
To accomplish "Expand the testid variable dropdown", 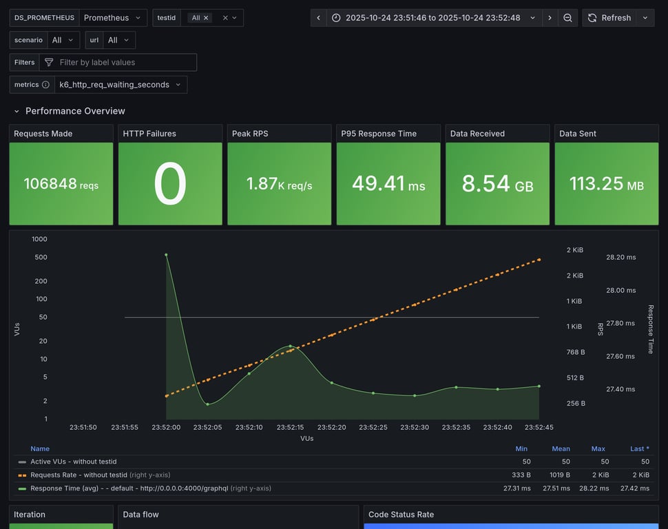I will 234,18.
